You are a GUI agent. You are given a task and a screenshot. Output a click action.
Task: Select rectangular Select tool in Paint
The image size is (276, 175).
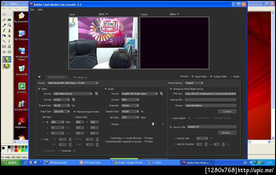pos(10,14)
